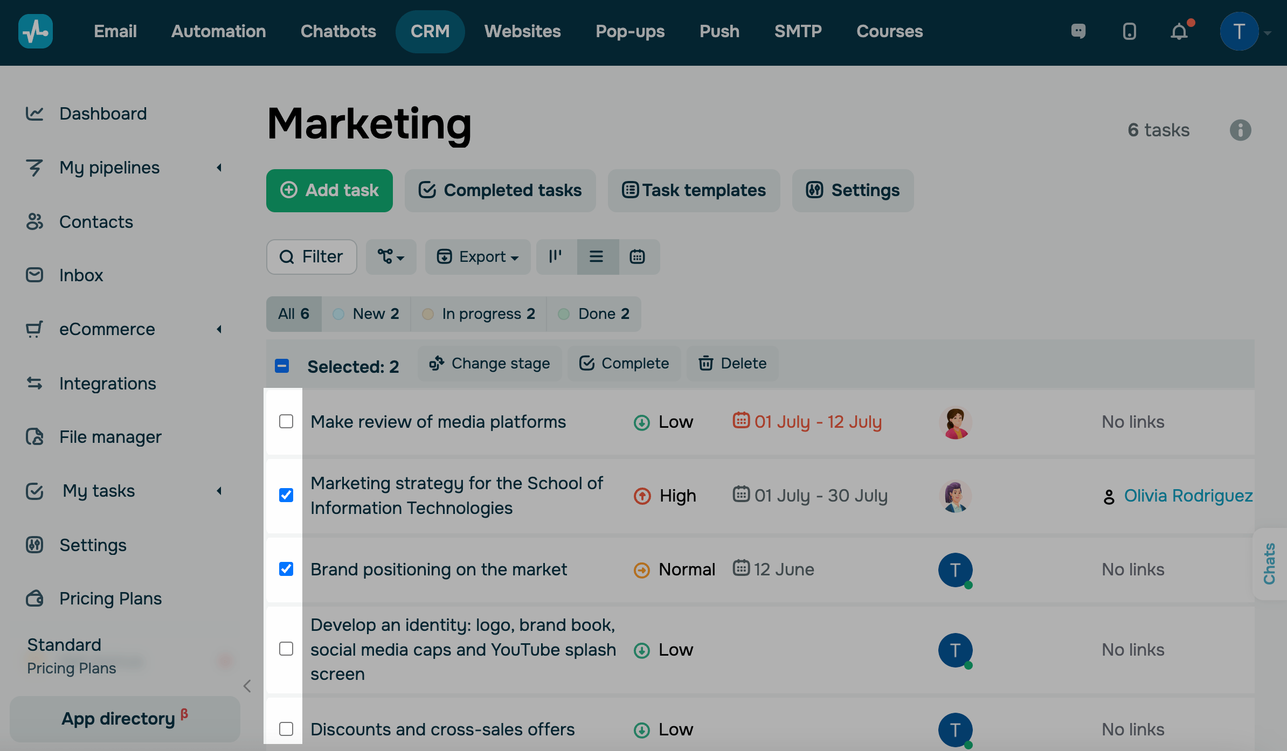Filter by the green Done 2 stage

[x=594, y=314]
